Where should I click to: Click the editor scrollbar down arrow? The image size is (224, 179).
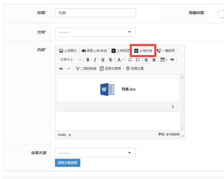coord(182,128)
